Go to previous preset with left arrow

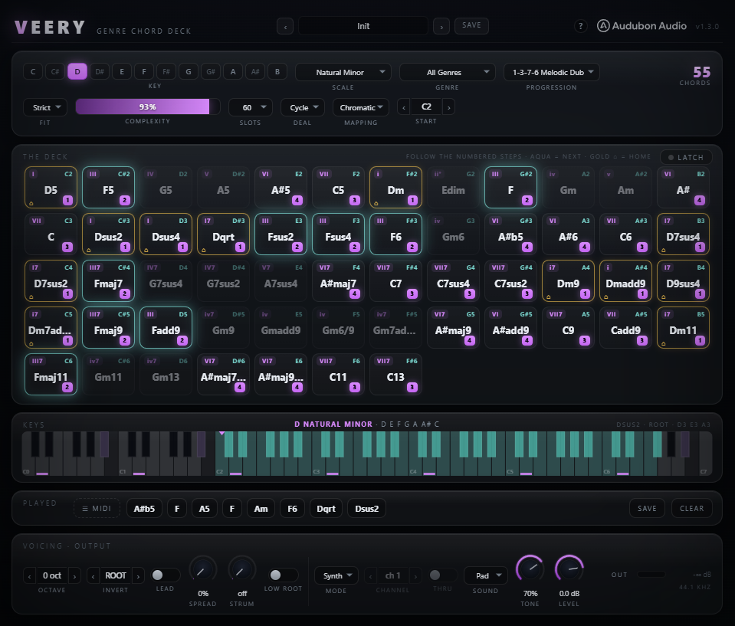(285, 26)
